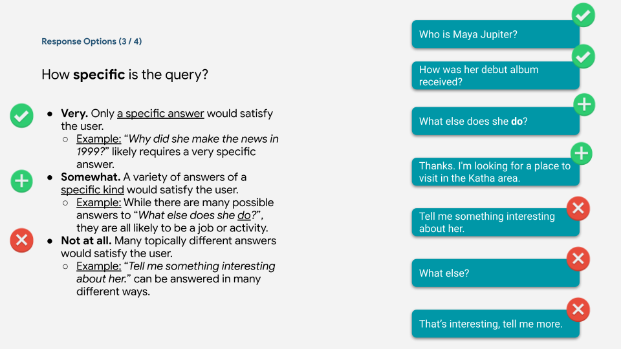Click plus icon on the Katha area bubble
Screen dimensions: 621x349
pos(582,153)
